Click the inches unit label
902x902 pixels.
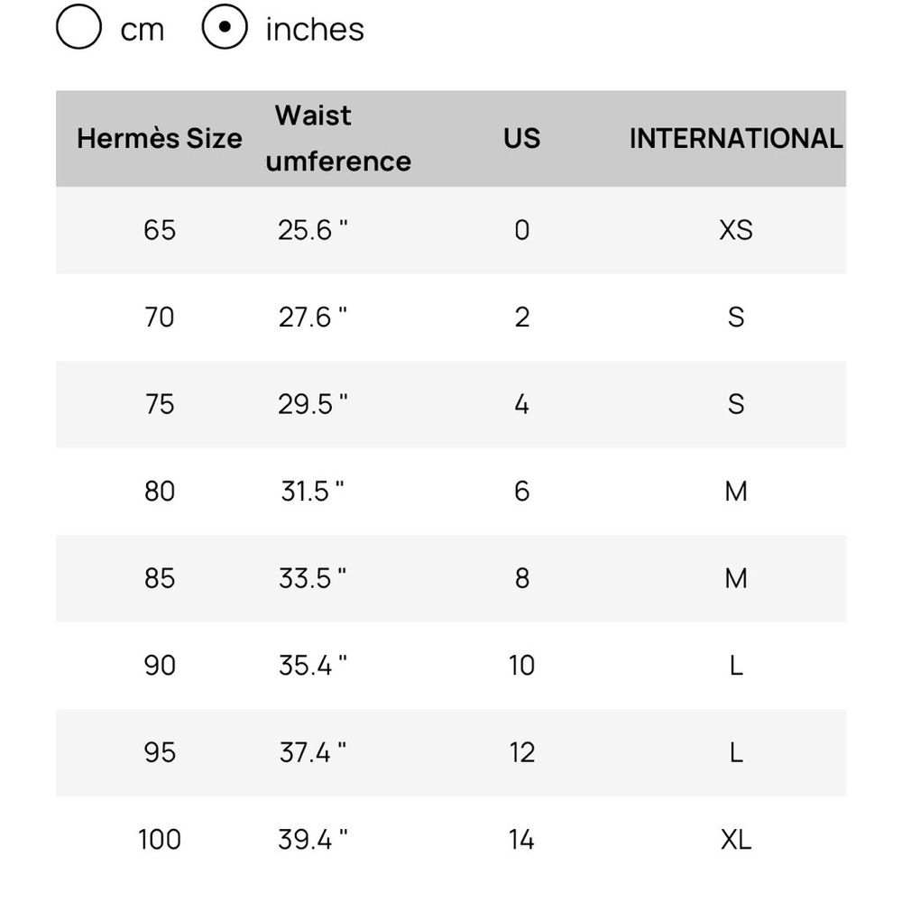pyautogui.click(x=315, y=30)
